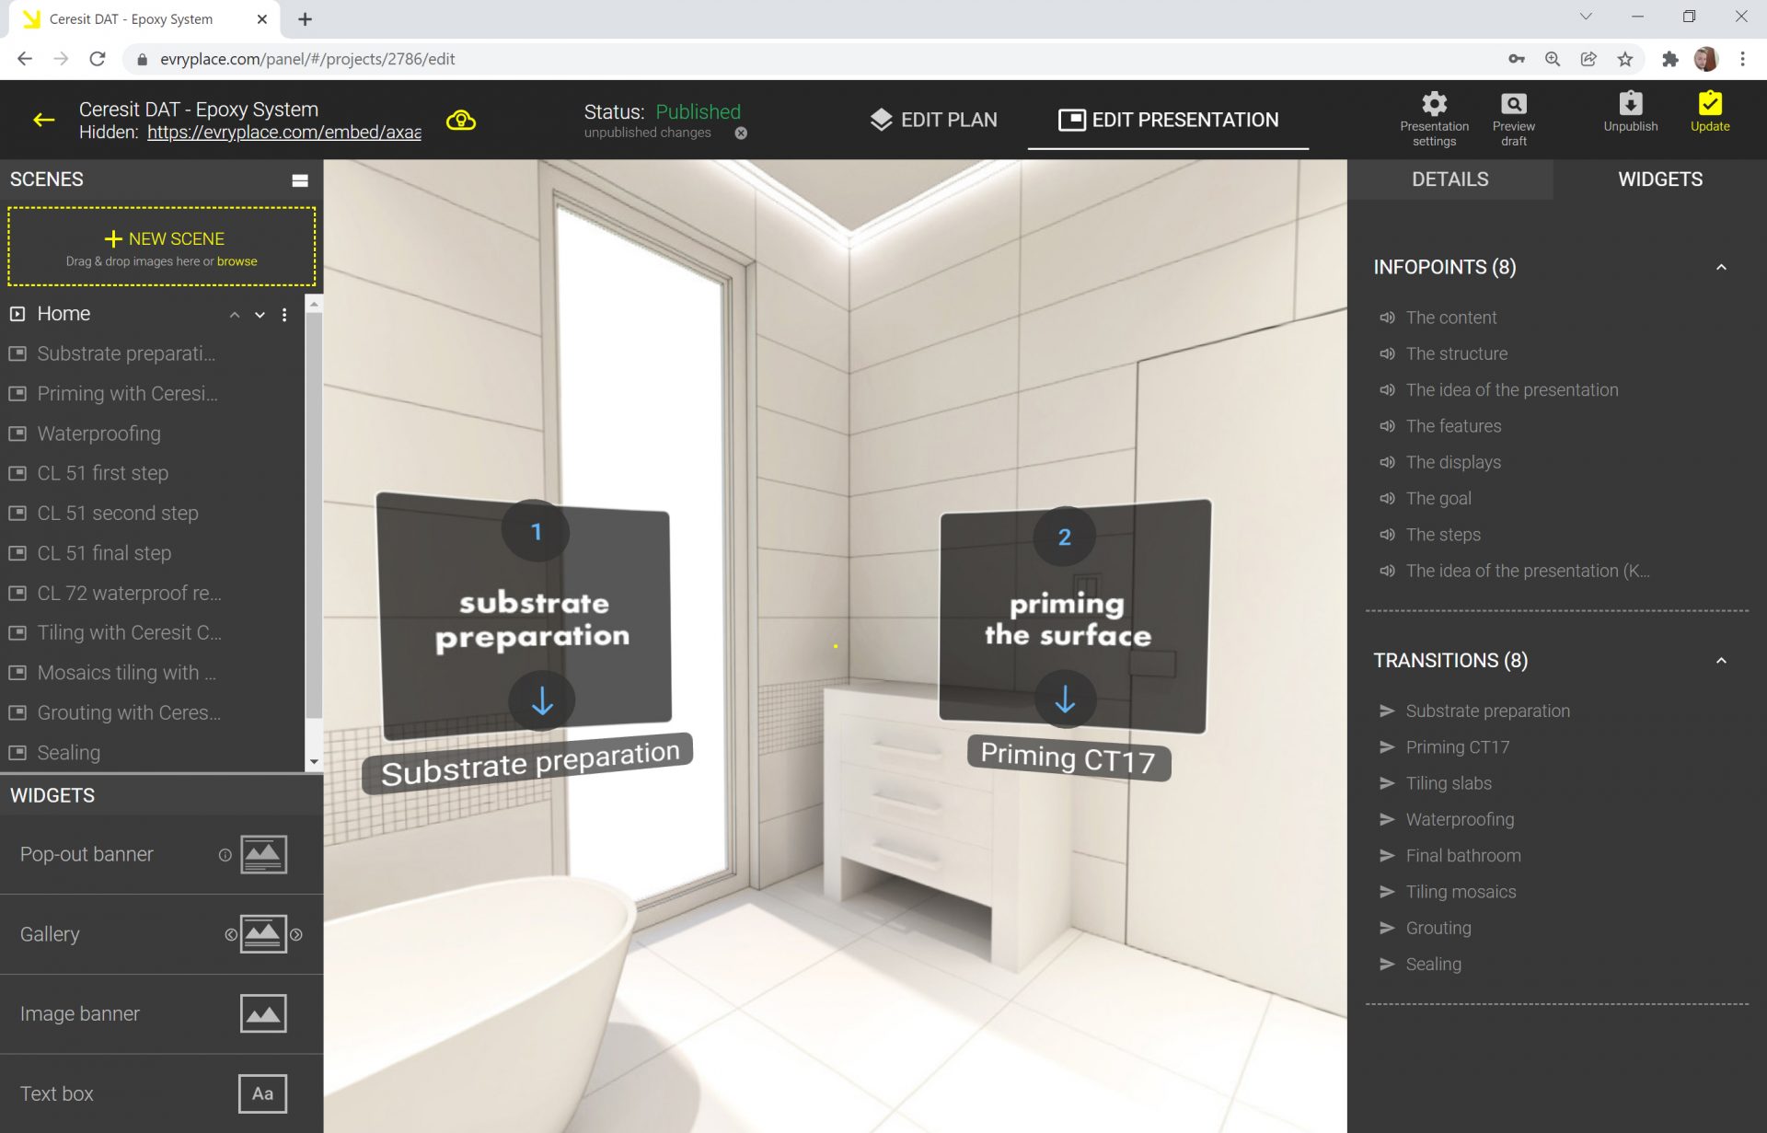Select The features infopoint
Screen dimensions: 1767x1133
click(1453, 426)
